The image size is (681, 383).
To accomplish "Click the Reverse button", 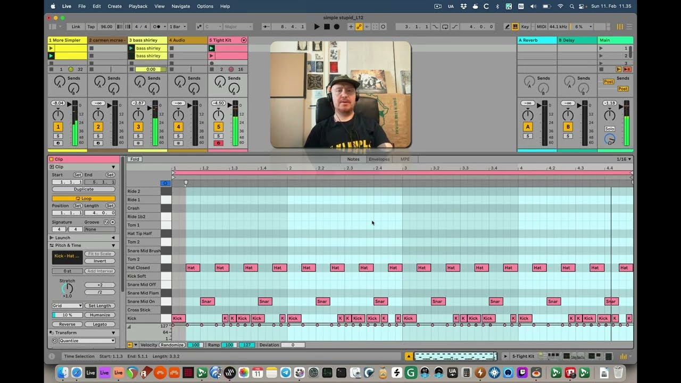I will coord(67,324).
